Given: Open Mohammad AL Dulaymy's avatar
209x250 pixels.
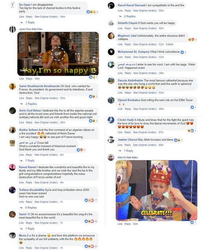Looking at the screenshot, I should 111,52.
